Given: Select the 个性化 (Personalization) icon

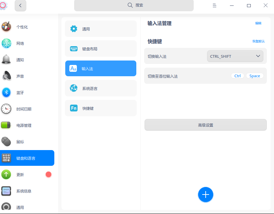Looking at the screenshot, I should [6, 27].
